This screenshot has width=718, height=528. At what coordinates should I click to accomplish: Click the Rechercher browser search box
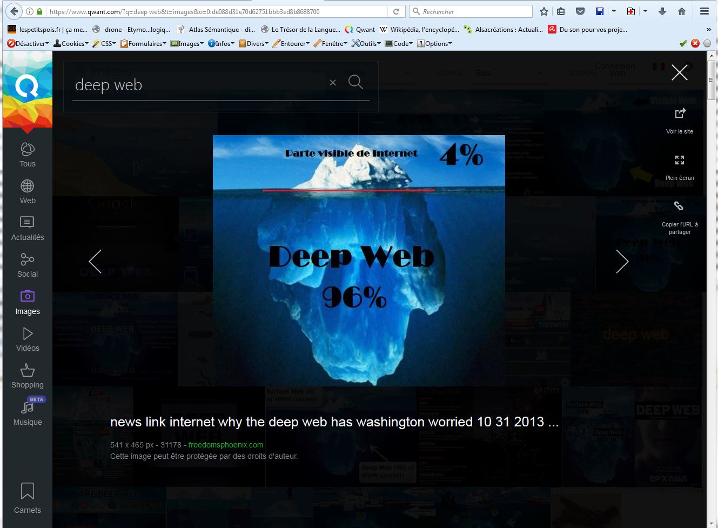tap(471, 11)
